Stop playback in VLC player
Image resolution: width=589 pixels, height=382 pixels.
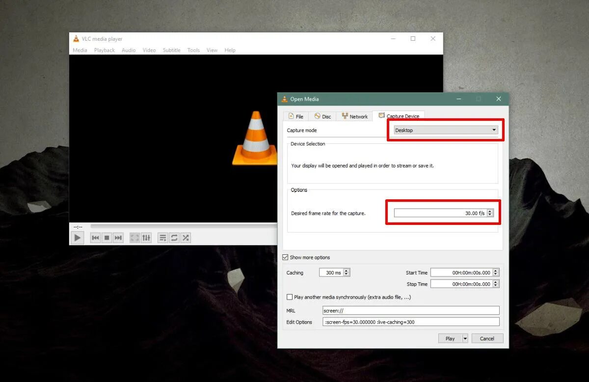(x=107, y=238)
